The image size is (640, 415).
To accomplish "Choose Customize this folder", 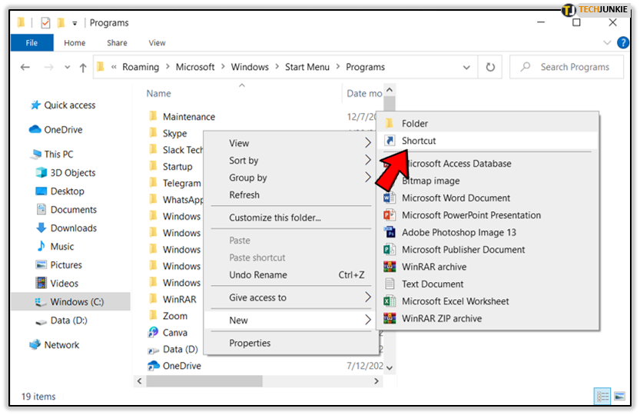I will pyautogui.click(x=291, y=217).
